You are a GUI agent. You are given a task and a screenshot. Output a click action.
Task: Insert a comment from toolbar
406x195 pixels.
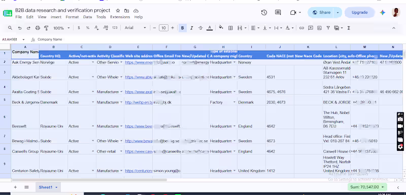(311, 28)
